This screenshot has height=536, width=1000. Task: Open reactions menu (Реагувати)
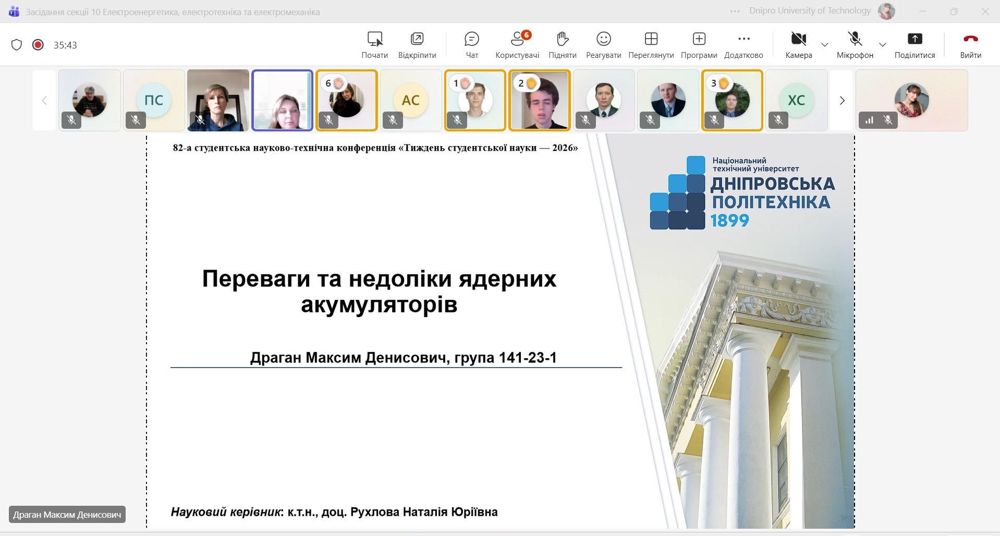click(x=603, y=44)
